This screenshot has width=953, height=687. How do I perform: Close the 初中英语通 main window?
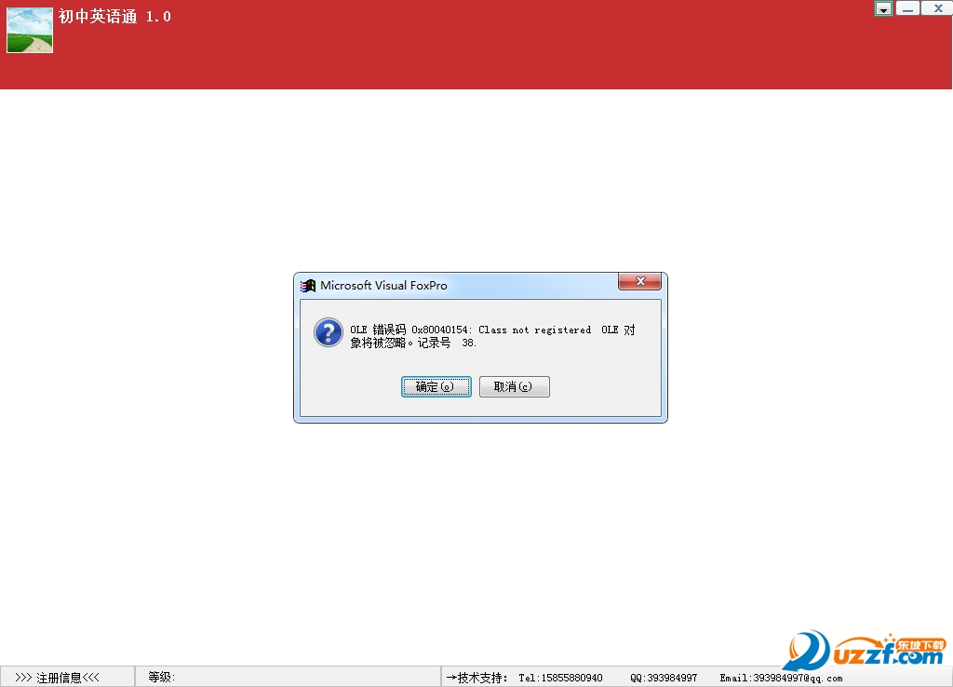coord(937,8)
